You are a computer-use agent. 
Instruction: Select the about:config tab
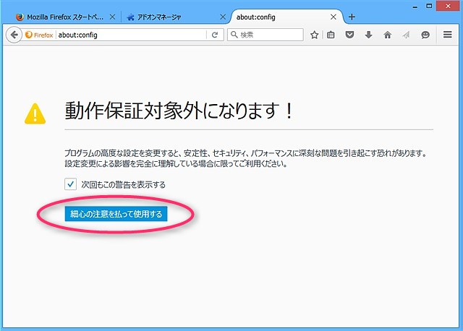[286, 17]
